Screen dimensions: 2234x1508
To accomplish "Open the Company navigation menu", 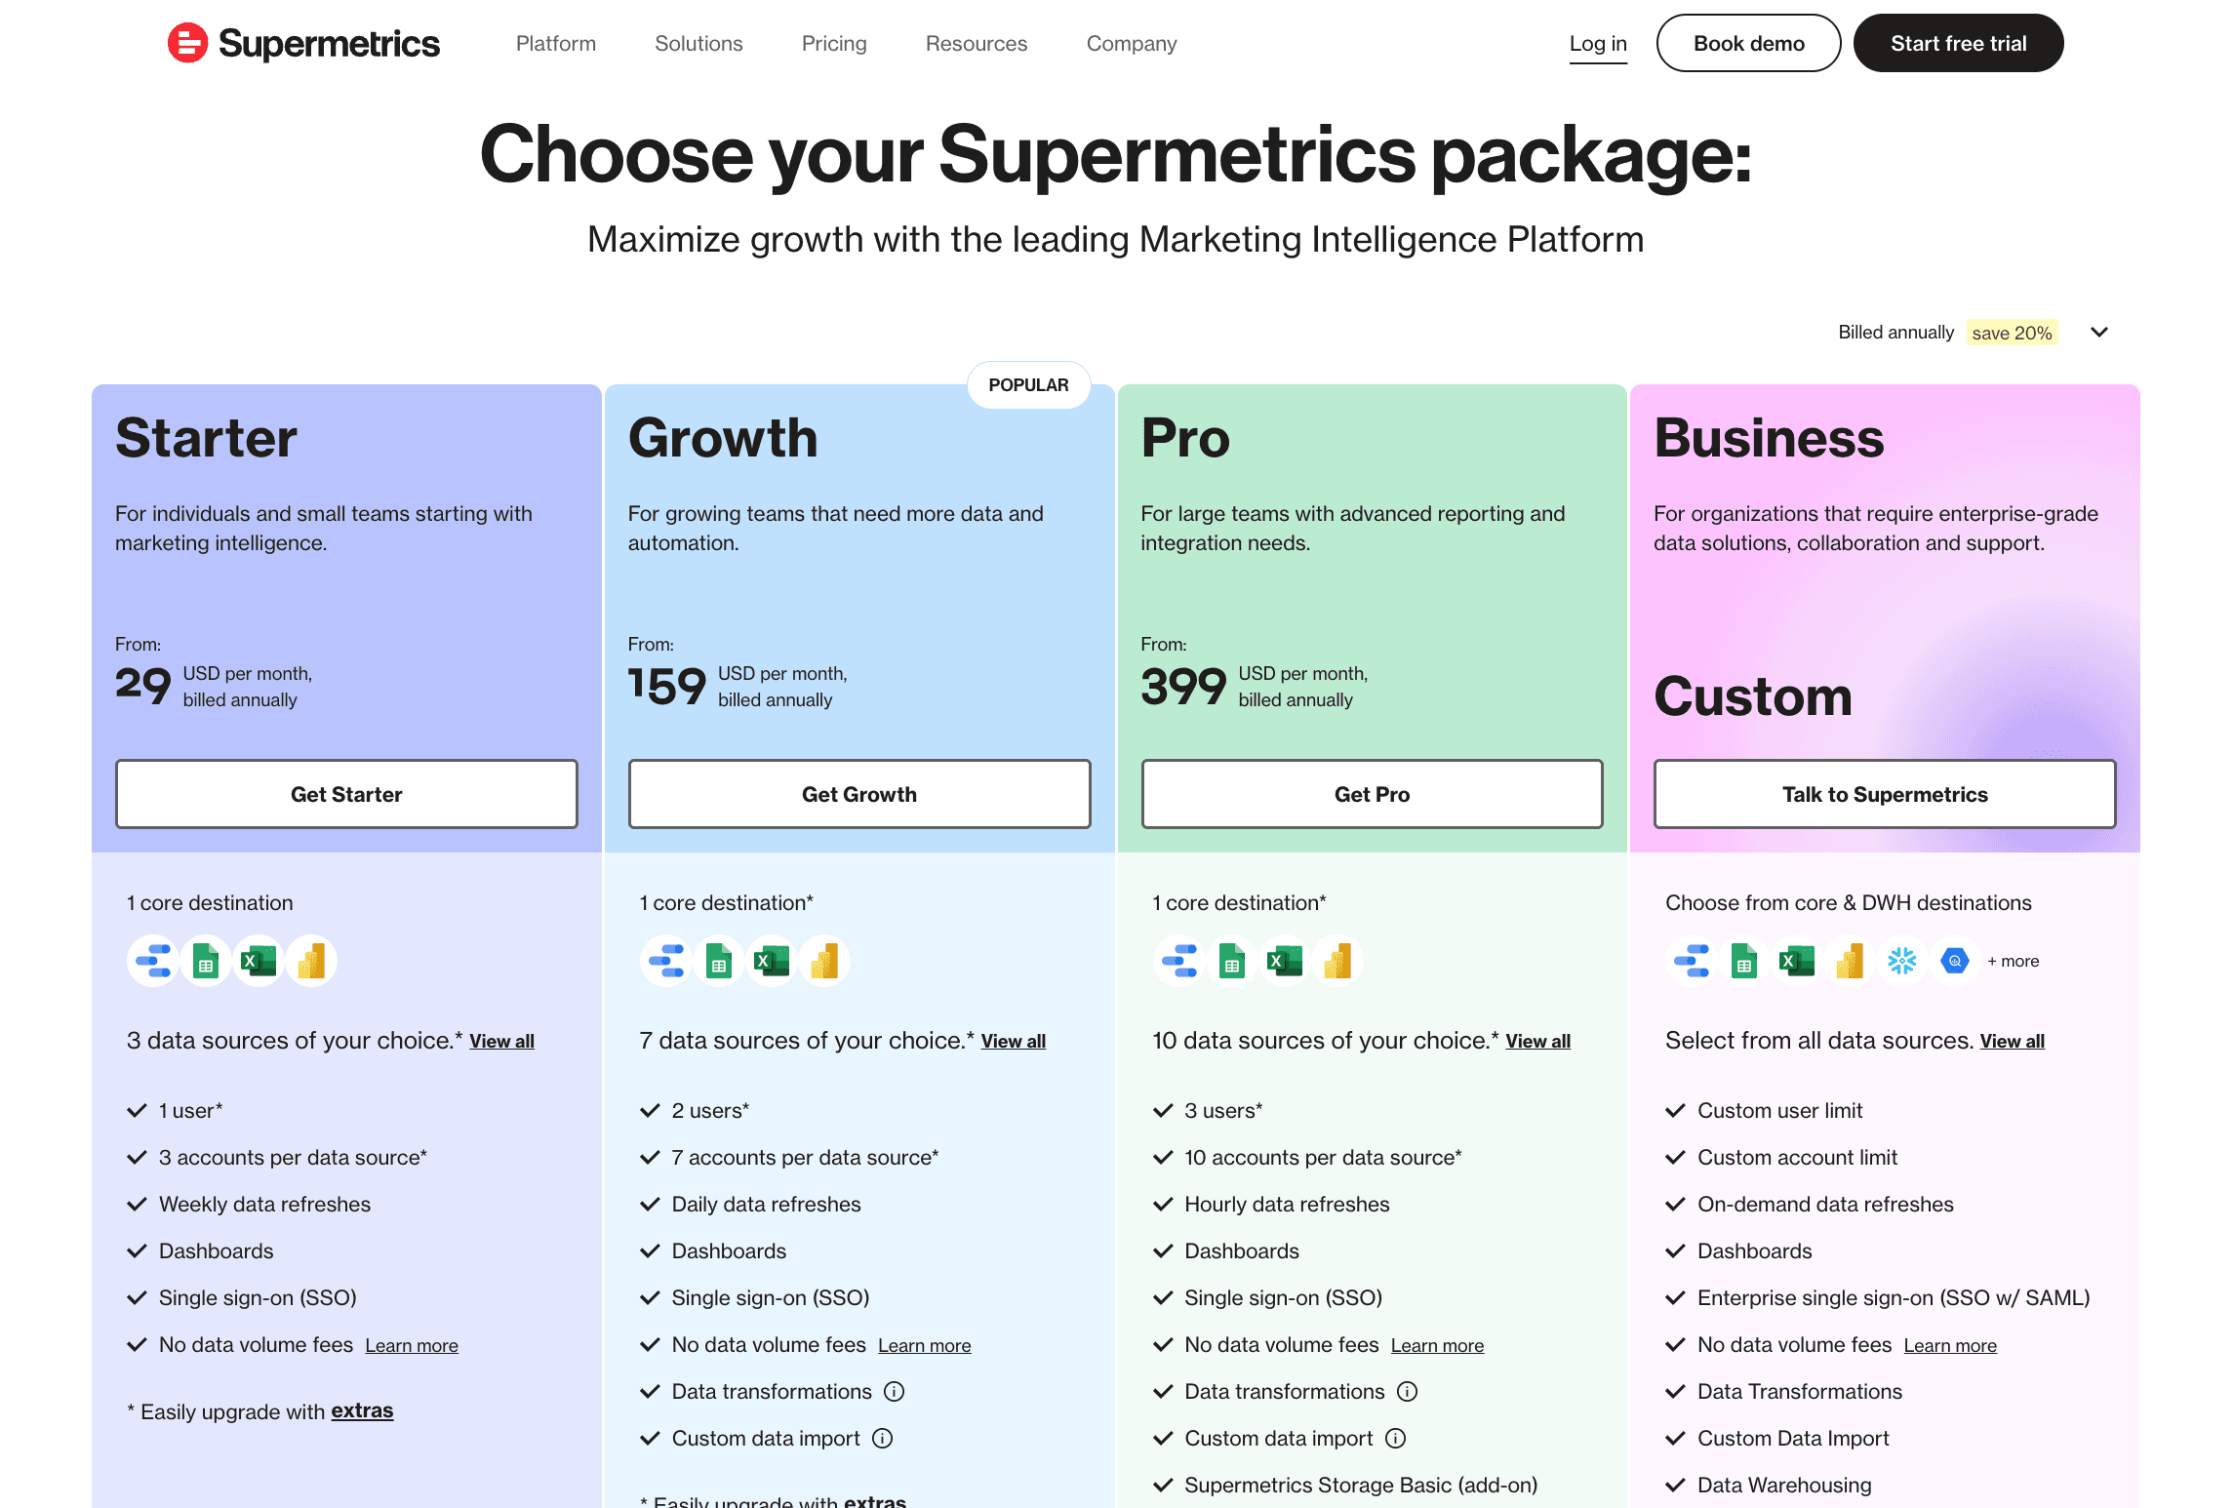I will 1132,44.
